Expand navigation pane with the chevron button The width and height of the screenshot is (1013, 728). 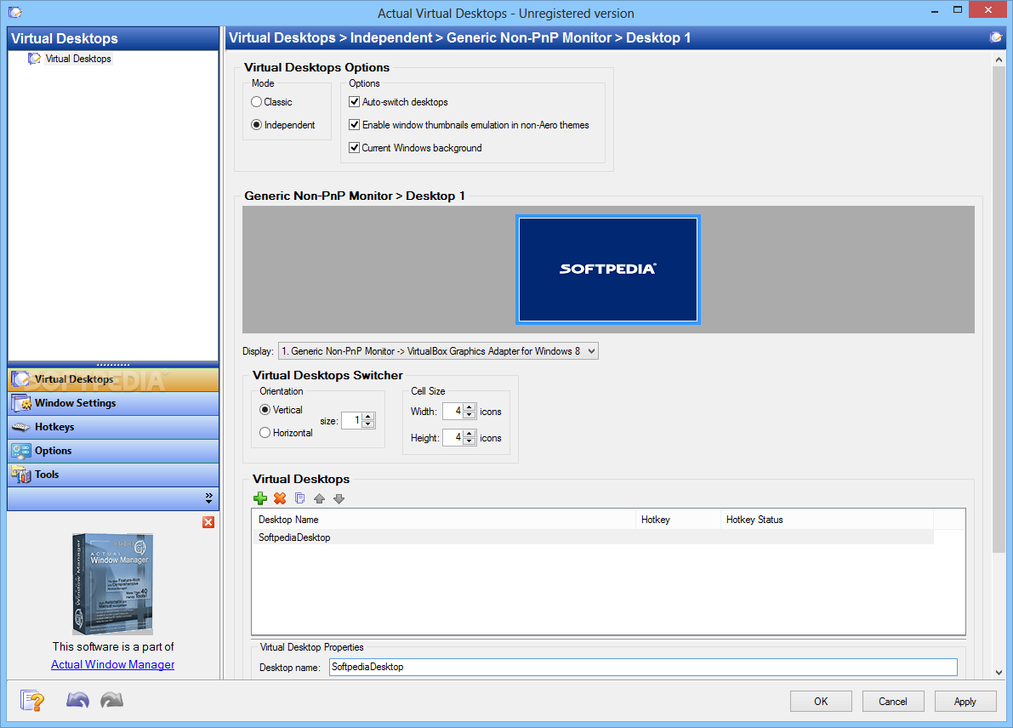point(208,498)
